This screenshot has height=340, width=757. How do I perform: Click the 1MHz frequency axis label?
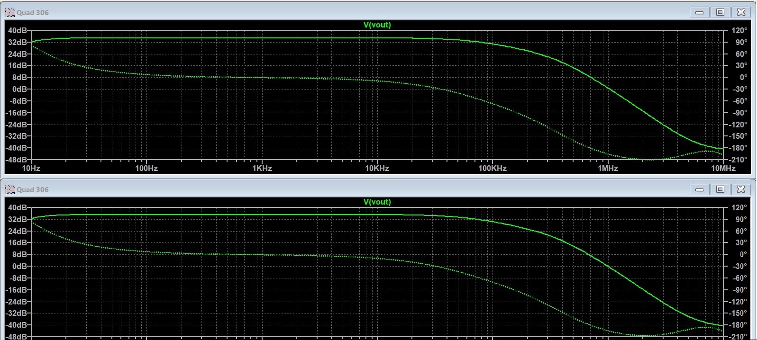(x=608, y=168)
